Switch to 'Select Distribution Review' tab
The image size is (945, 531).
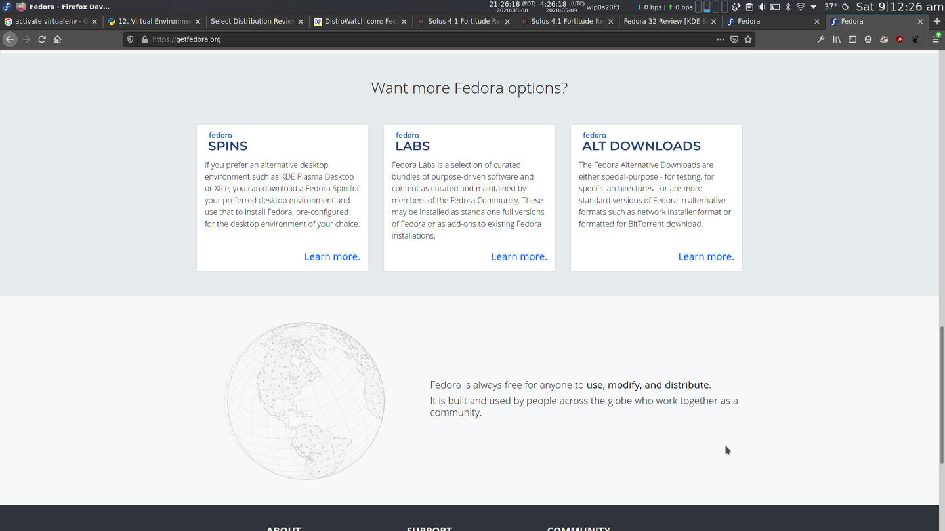pyautogui.click(x=257, y=21)
